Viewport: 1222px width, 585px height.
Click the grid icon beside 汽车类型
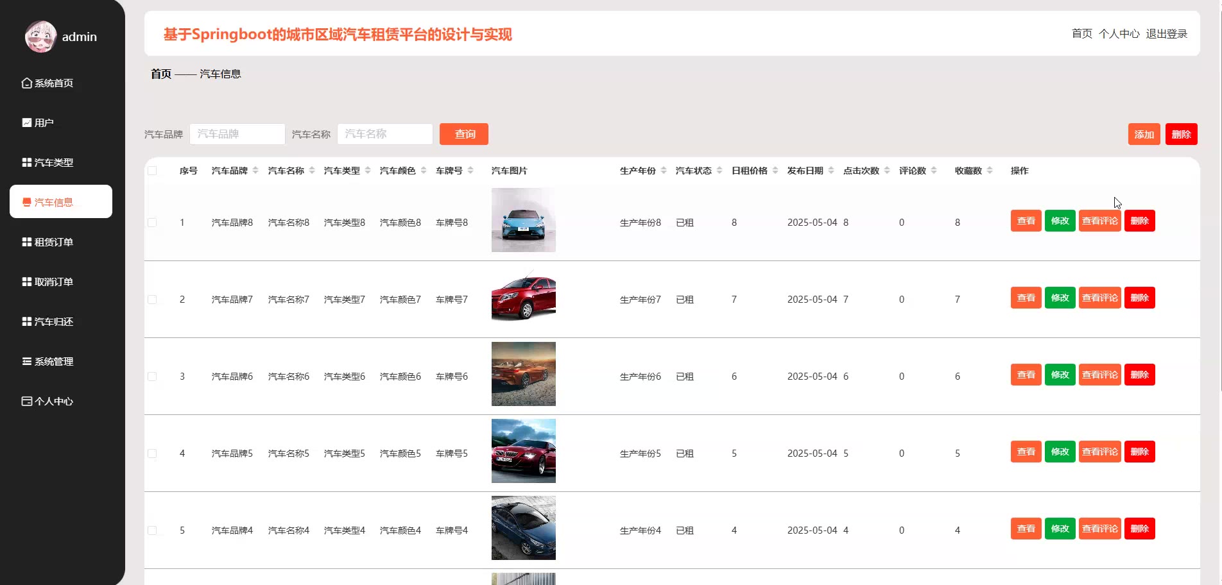(x=27, y=162)
